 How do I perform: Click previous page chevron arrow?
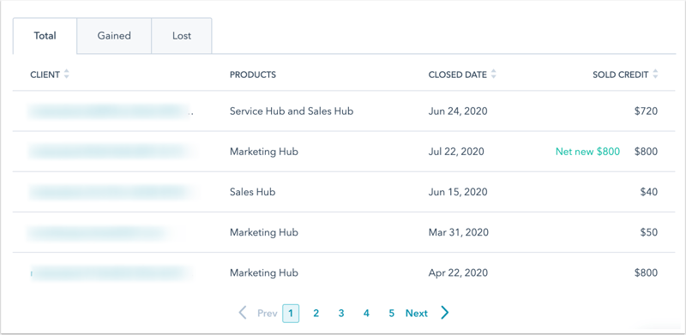[243, 313]
